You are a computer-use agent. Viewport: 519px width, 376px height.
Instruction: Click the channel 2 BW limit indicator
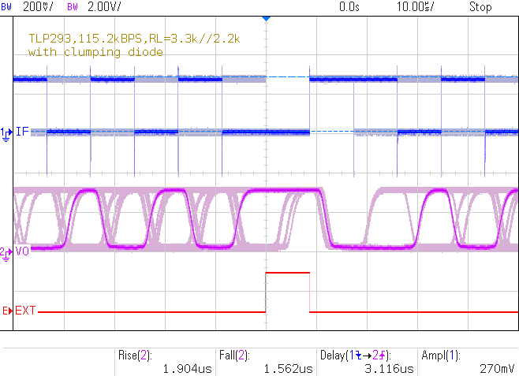coord(73,7)
